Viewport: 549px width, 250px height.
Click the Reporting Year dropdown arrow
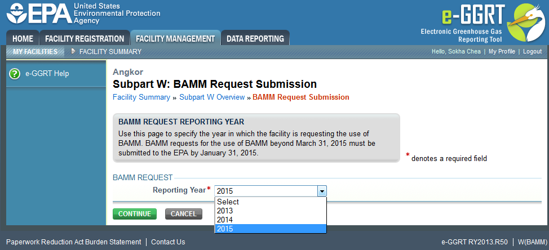click(322, 191)
